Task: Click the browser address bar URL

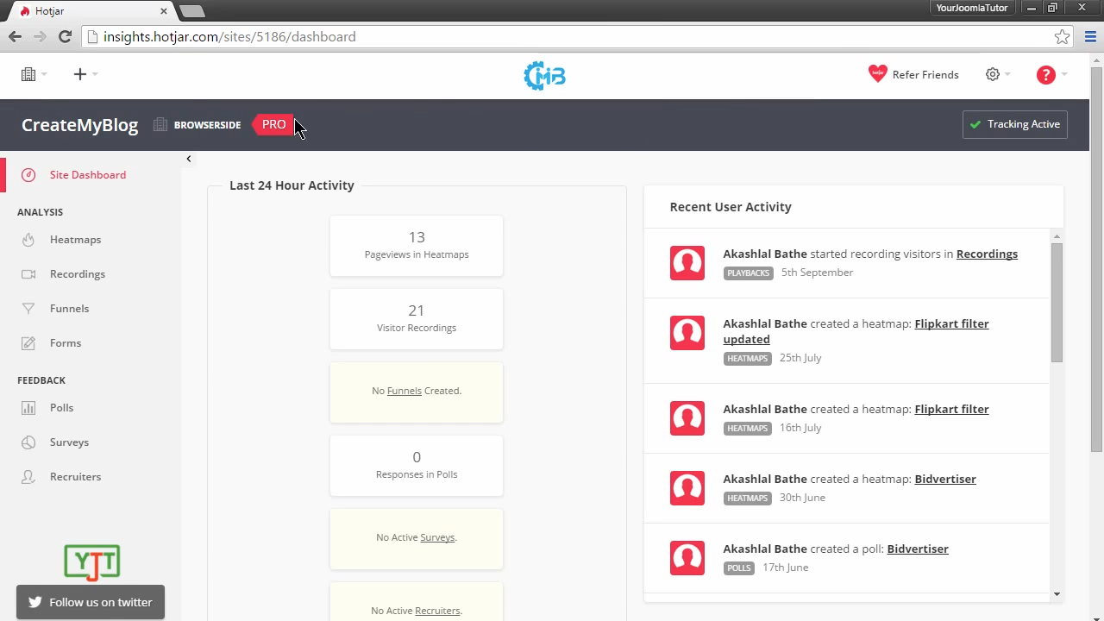Action: tap(229, 37)
